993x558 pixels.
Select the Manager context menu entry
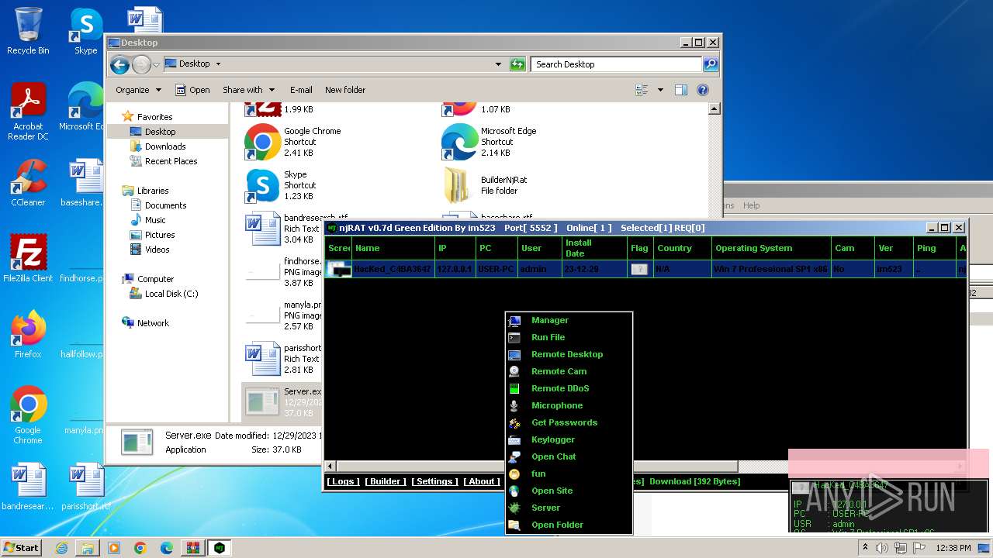569,320
